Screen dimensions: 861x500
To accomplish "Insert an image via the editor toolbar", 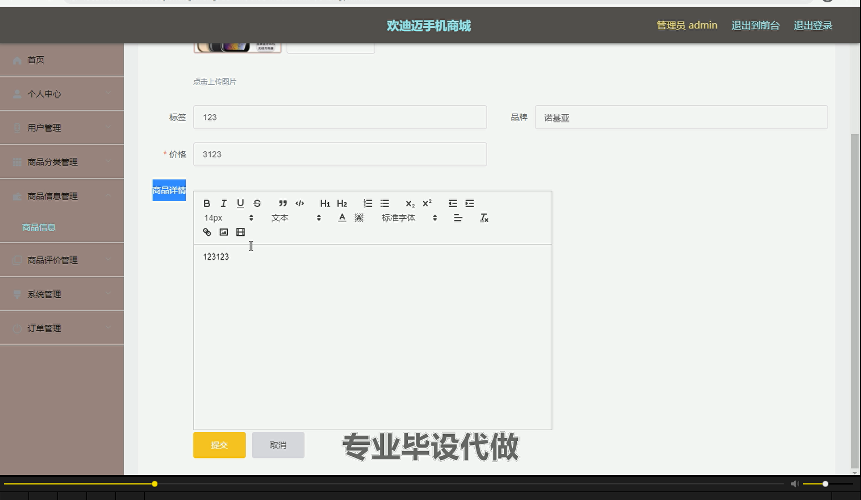I will pos(223,232).
